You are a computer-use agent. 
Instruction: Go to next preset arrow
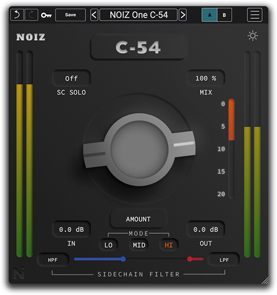[x=182, y=15]
